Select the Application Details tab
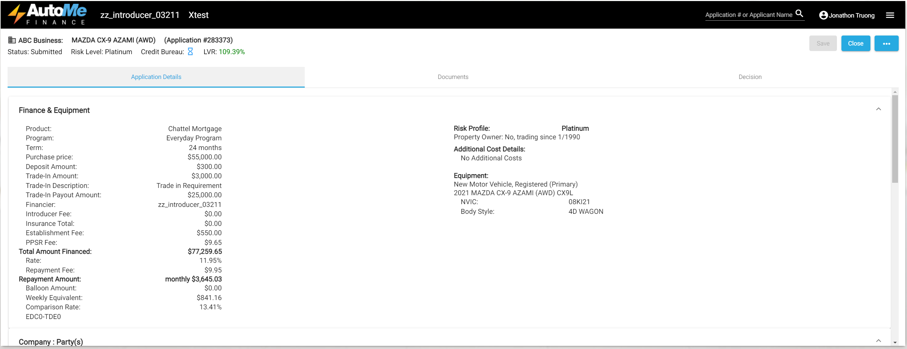Screen dimensions: 907x349 156,77
